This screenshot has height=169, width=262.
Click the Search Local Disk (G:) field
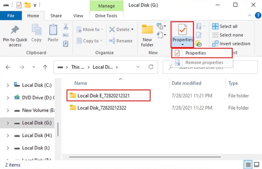(x=210, y=67)
